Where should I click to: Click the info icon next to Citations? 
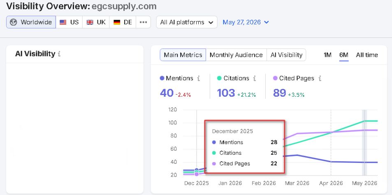pos(255,79)
